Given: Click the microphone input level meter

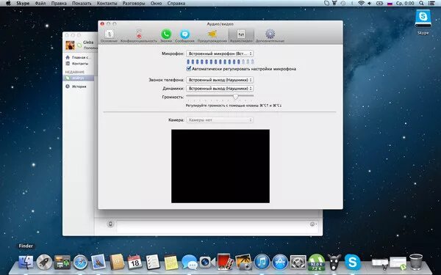Looking at the screenshot, I should [x=220, y=62].
